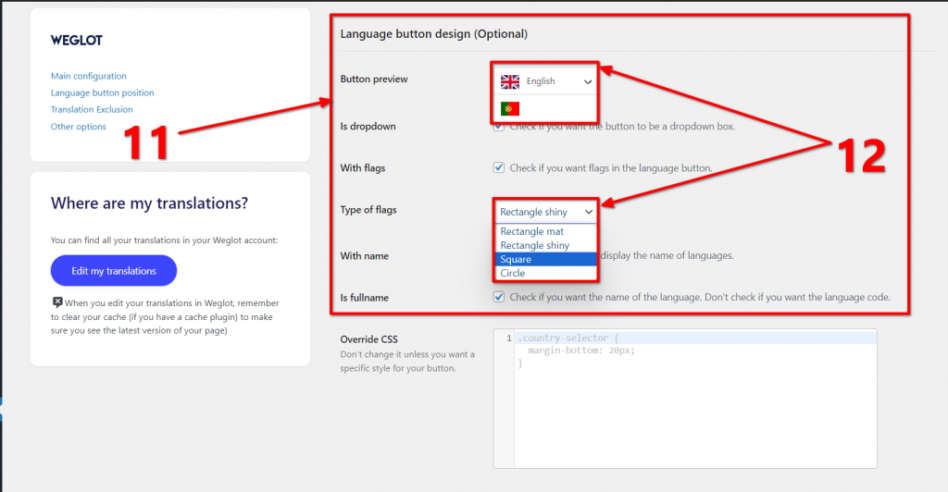
Task: Choose the Circle flag option
Action: pyautogui.click(x=546, y=273)
